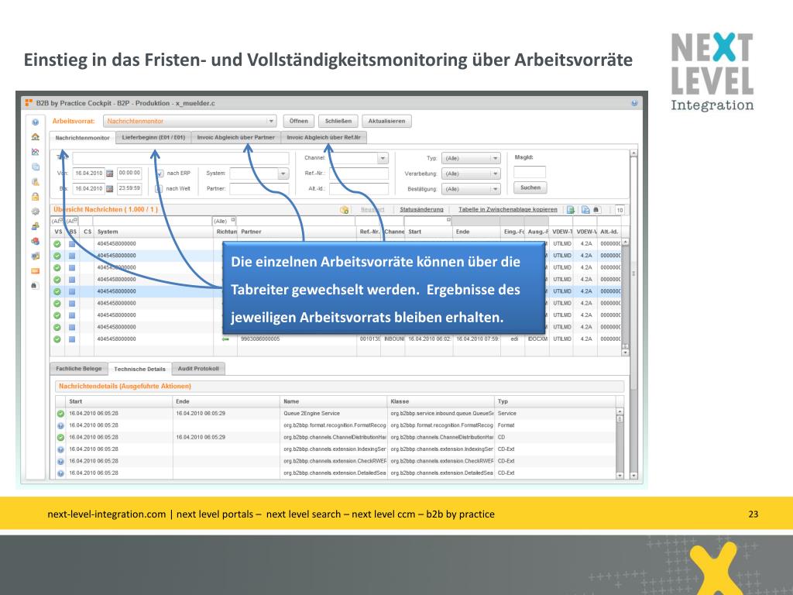Switch to Fachliche Belege tab
The image size is (793, 595).
coord(79,368)
